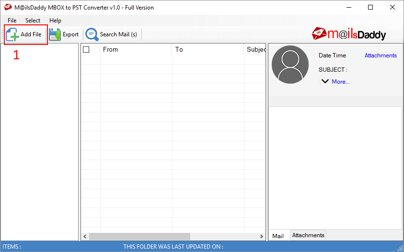
Task: Click the MailsDaddy icon in title bar
Action: [8, 8]
